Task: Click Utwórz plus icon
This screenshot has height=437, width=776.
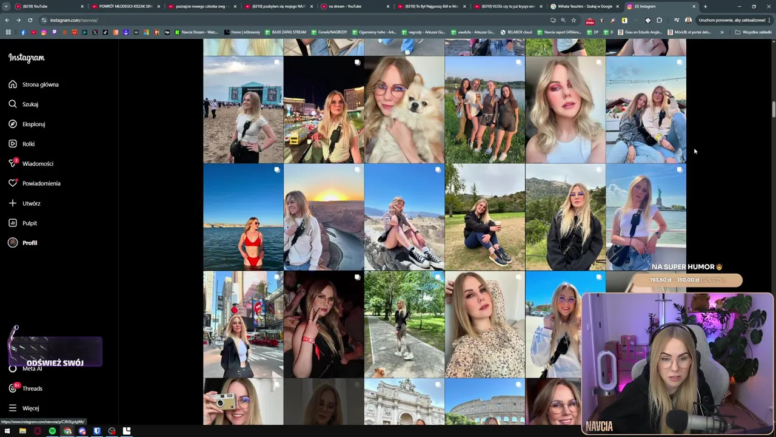Action: (x=13, y=203)
